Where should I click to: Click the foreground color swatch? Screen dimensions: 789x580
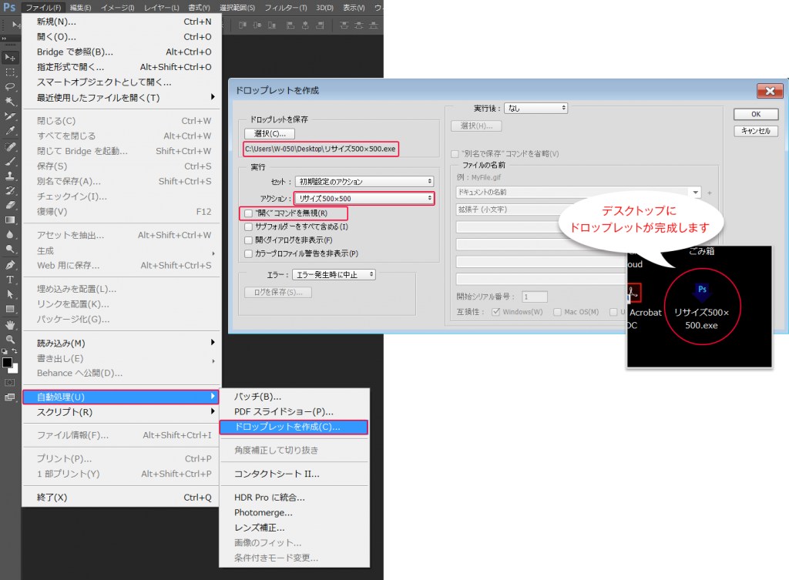coord(7,363)
